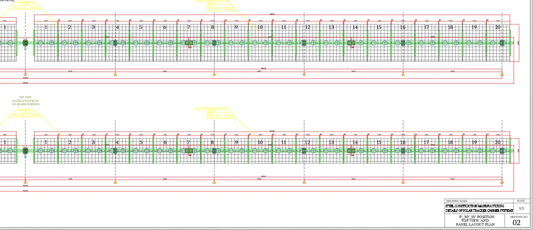The width and height of the screenshot is (533, 230).
Task: Select panel number 15 in the upper layout
Action: point(379,27)
